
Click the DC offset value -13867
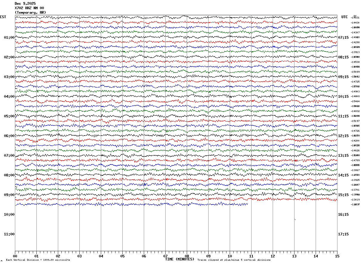click(x=355, y=170)
